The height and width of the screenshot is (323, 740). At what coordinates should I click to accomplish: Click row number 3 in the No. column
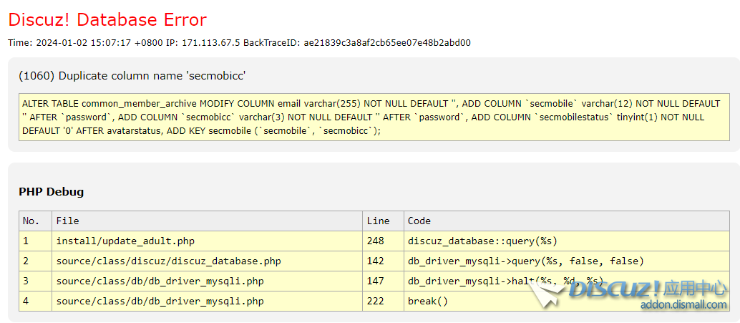(35, 281)
